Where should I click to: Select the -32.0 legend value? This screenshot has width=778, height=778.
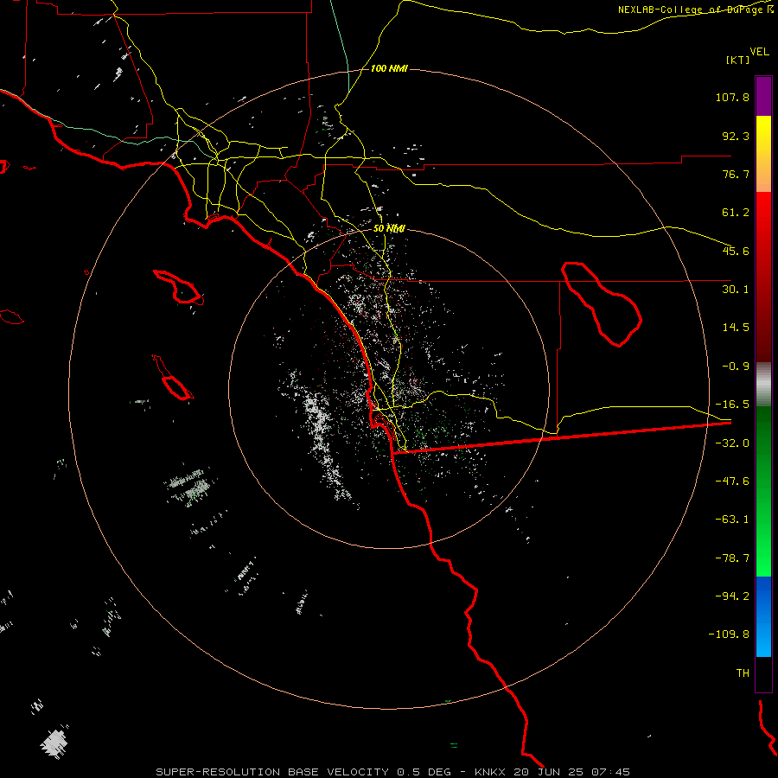coord(732,443)
